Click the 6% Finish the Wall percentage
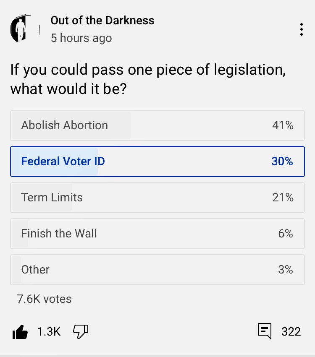The height and width of the screenshot is (357, 315). pos(286,234)
